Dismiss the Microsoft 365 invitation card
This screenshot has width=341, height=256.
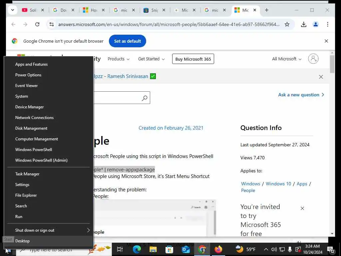[x=302, y=208]
